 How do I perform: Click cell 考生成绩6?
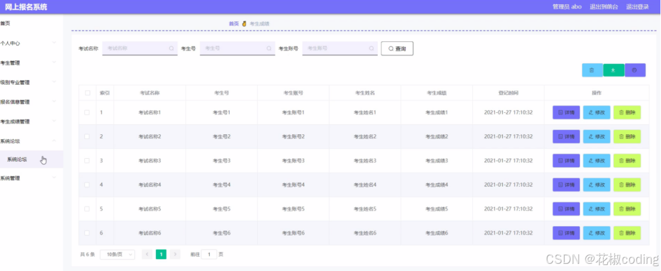pyautogui.click(x=436, y=233)
